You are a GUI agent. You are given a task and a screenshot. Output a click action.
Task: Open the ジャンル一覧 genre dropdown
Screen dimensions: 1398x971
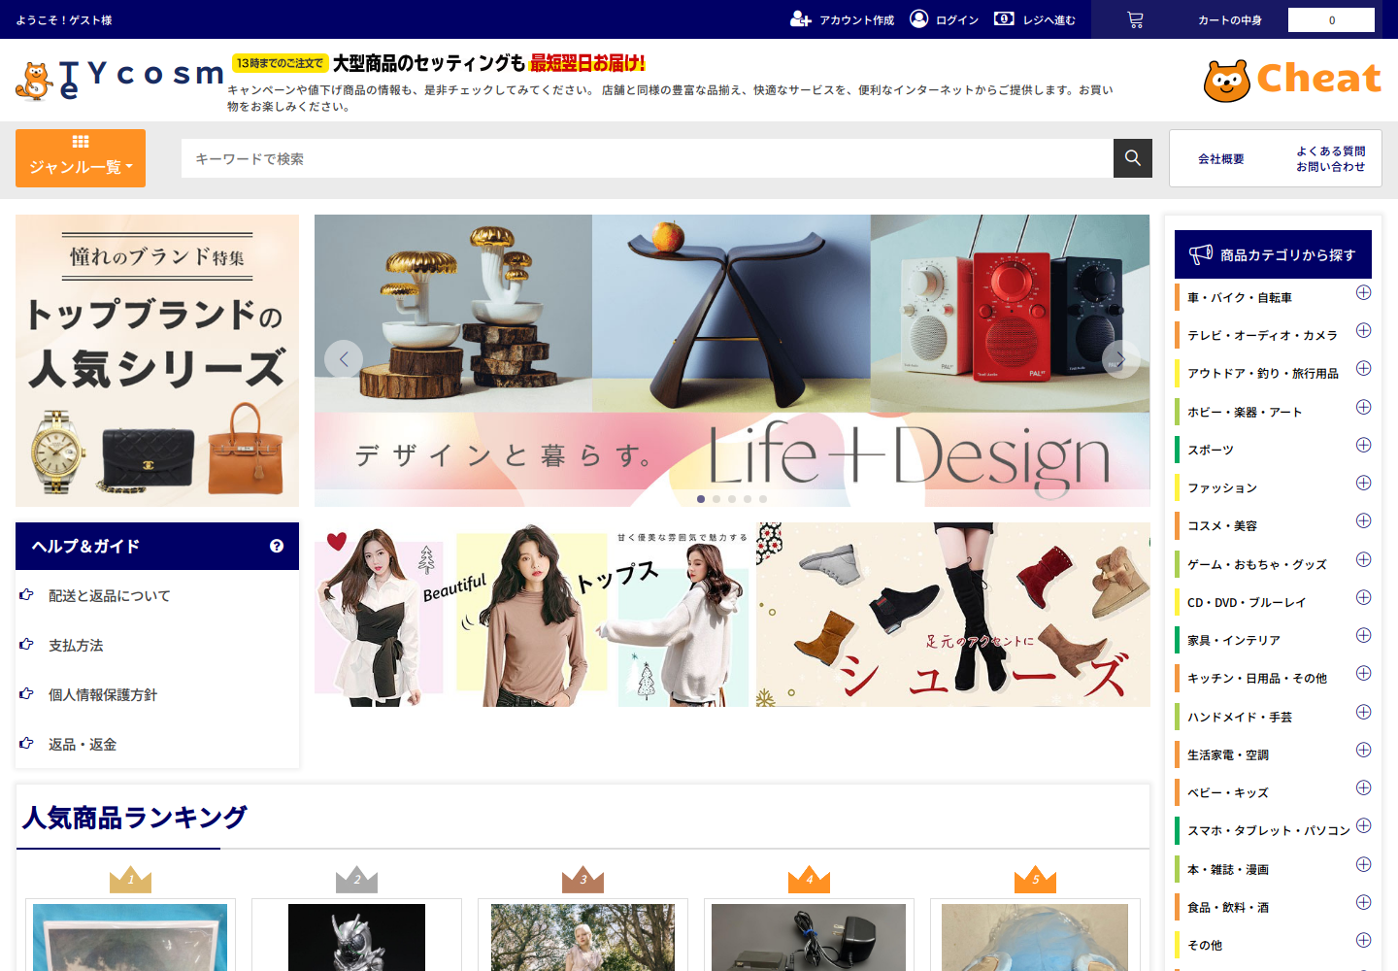tap(81, 158)
